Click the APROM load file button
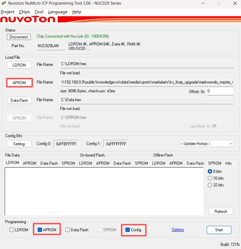241x249 pixels. (19, 83)
